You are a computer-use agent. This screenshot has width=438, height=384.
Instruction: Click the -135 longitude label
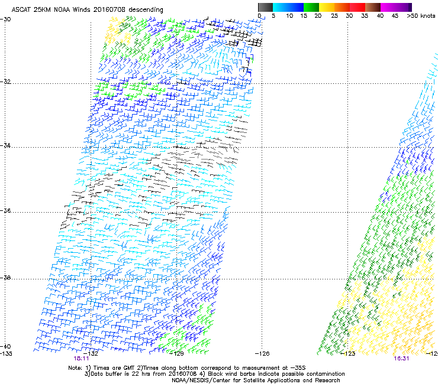point(6,354)
